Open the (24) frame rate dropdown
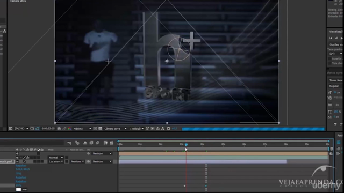This screenshot has width=344, height=193. click(335, 54)
